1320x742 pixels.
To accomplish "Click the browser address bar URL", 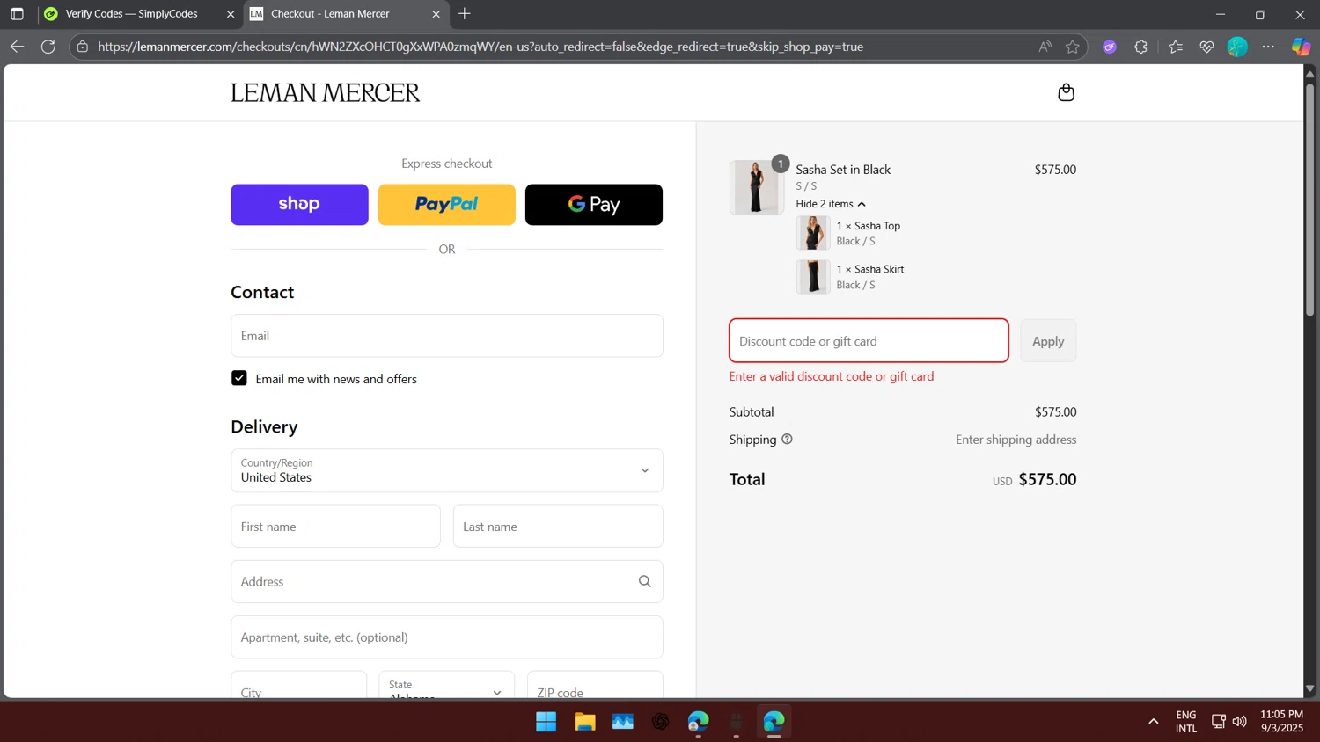I will (x=480, y=47).
